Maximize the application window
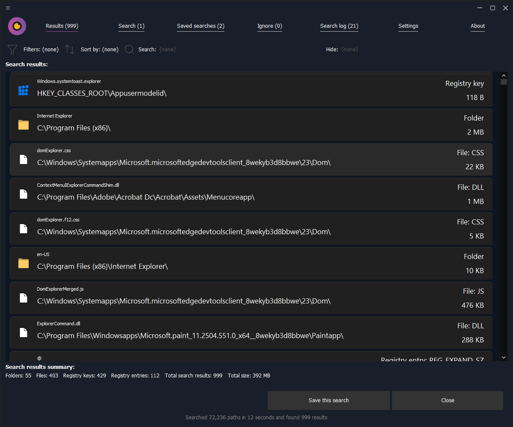The width and height of the screenshot is (513, 427). (492, 8)
